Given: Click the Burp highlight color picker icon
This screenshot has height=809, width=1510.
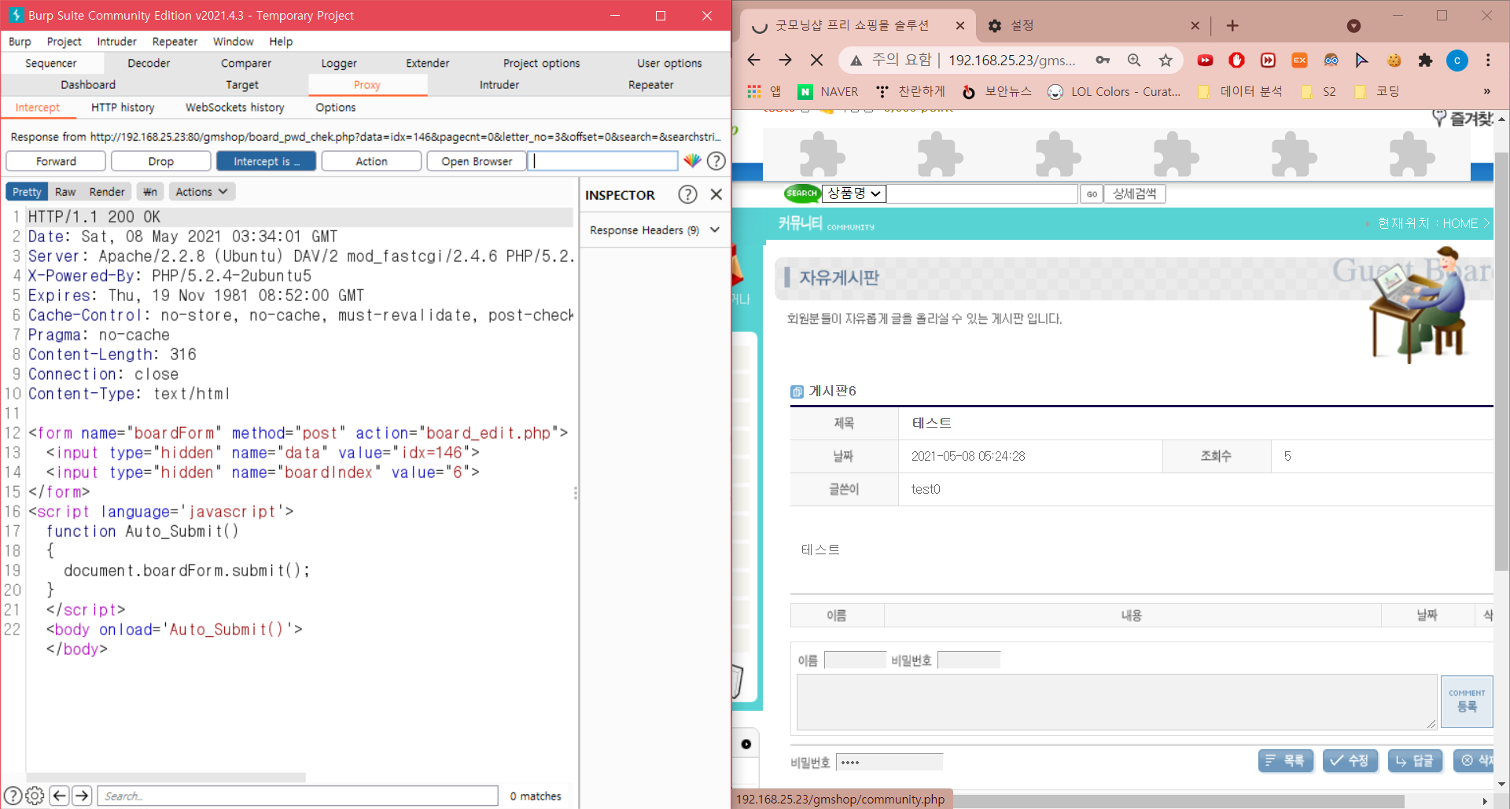Looking at the screenshot, I should (x=692, y=161).
